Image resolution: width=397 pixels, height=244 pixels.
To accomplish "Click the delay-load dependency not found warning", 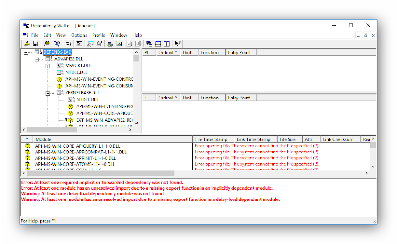I will (x=93, y=193).
